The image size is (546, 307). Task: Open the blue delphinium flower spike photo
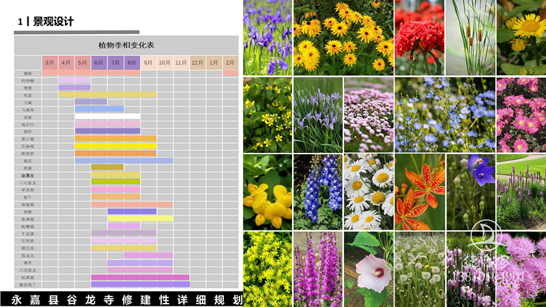317,192
